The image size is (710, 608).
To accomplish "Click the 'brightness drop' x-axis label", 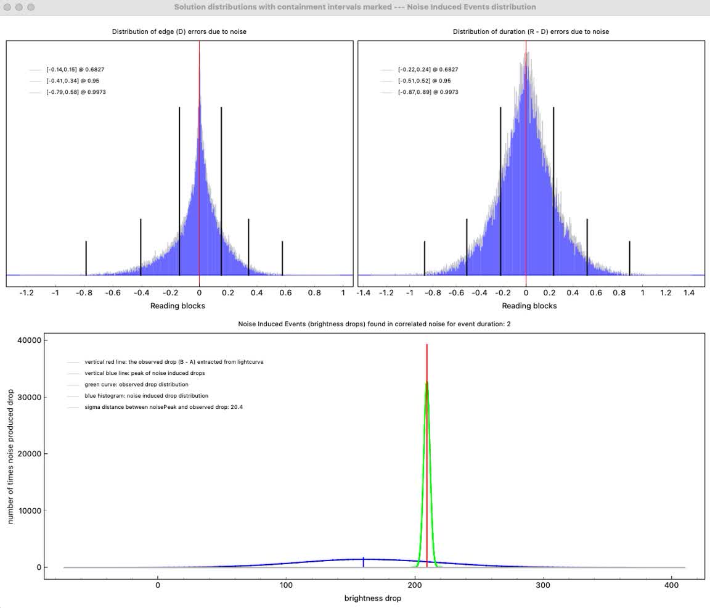I will 372,598.
